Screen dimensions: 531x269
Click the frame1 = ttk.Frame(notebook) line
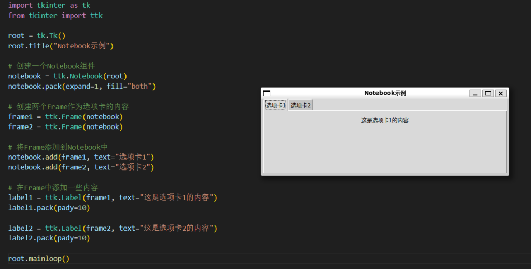(x=65, y=117)
